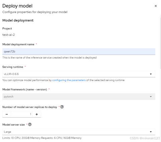The image size is (161, 142).
Task: Decrease replicas with the minus button
Action: click(7, 114)
